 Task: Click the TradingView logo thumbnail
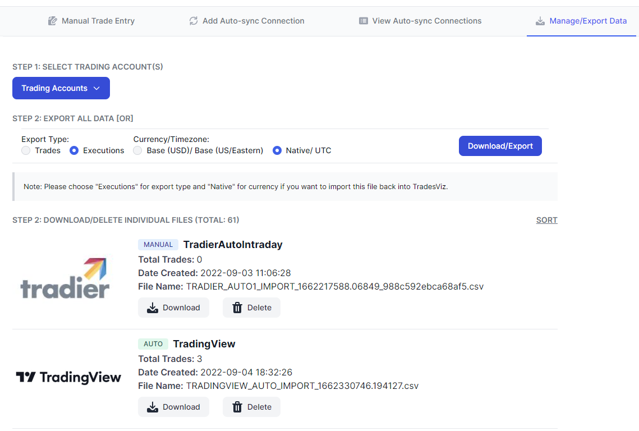coord(68,378)
